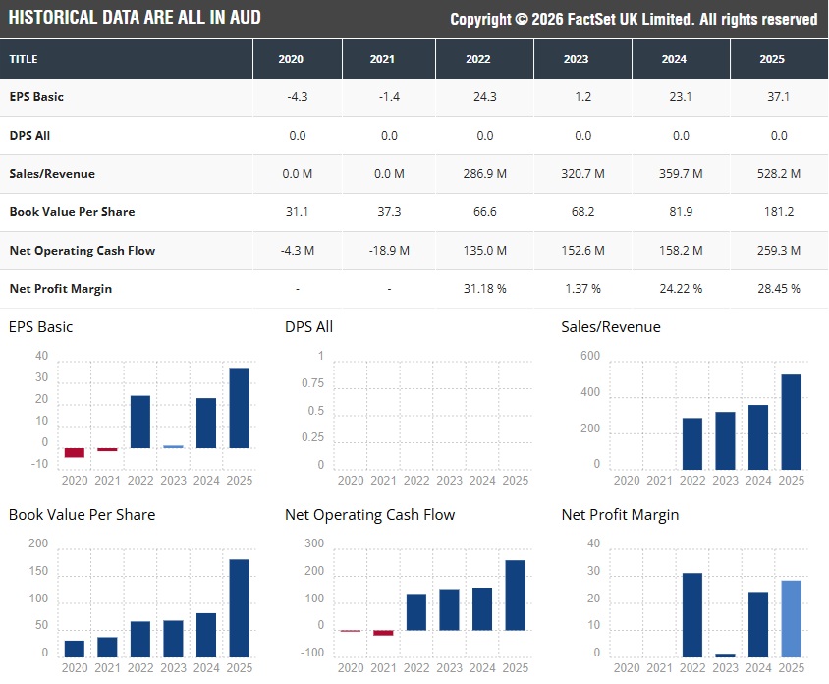This screenshot has width=829, height=684.
Task: Select the EPS Basic row label in the table
Action: coord(36,97)
